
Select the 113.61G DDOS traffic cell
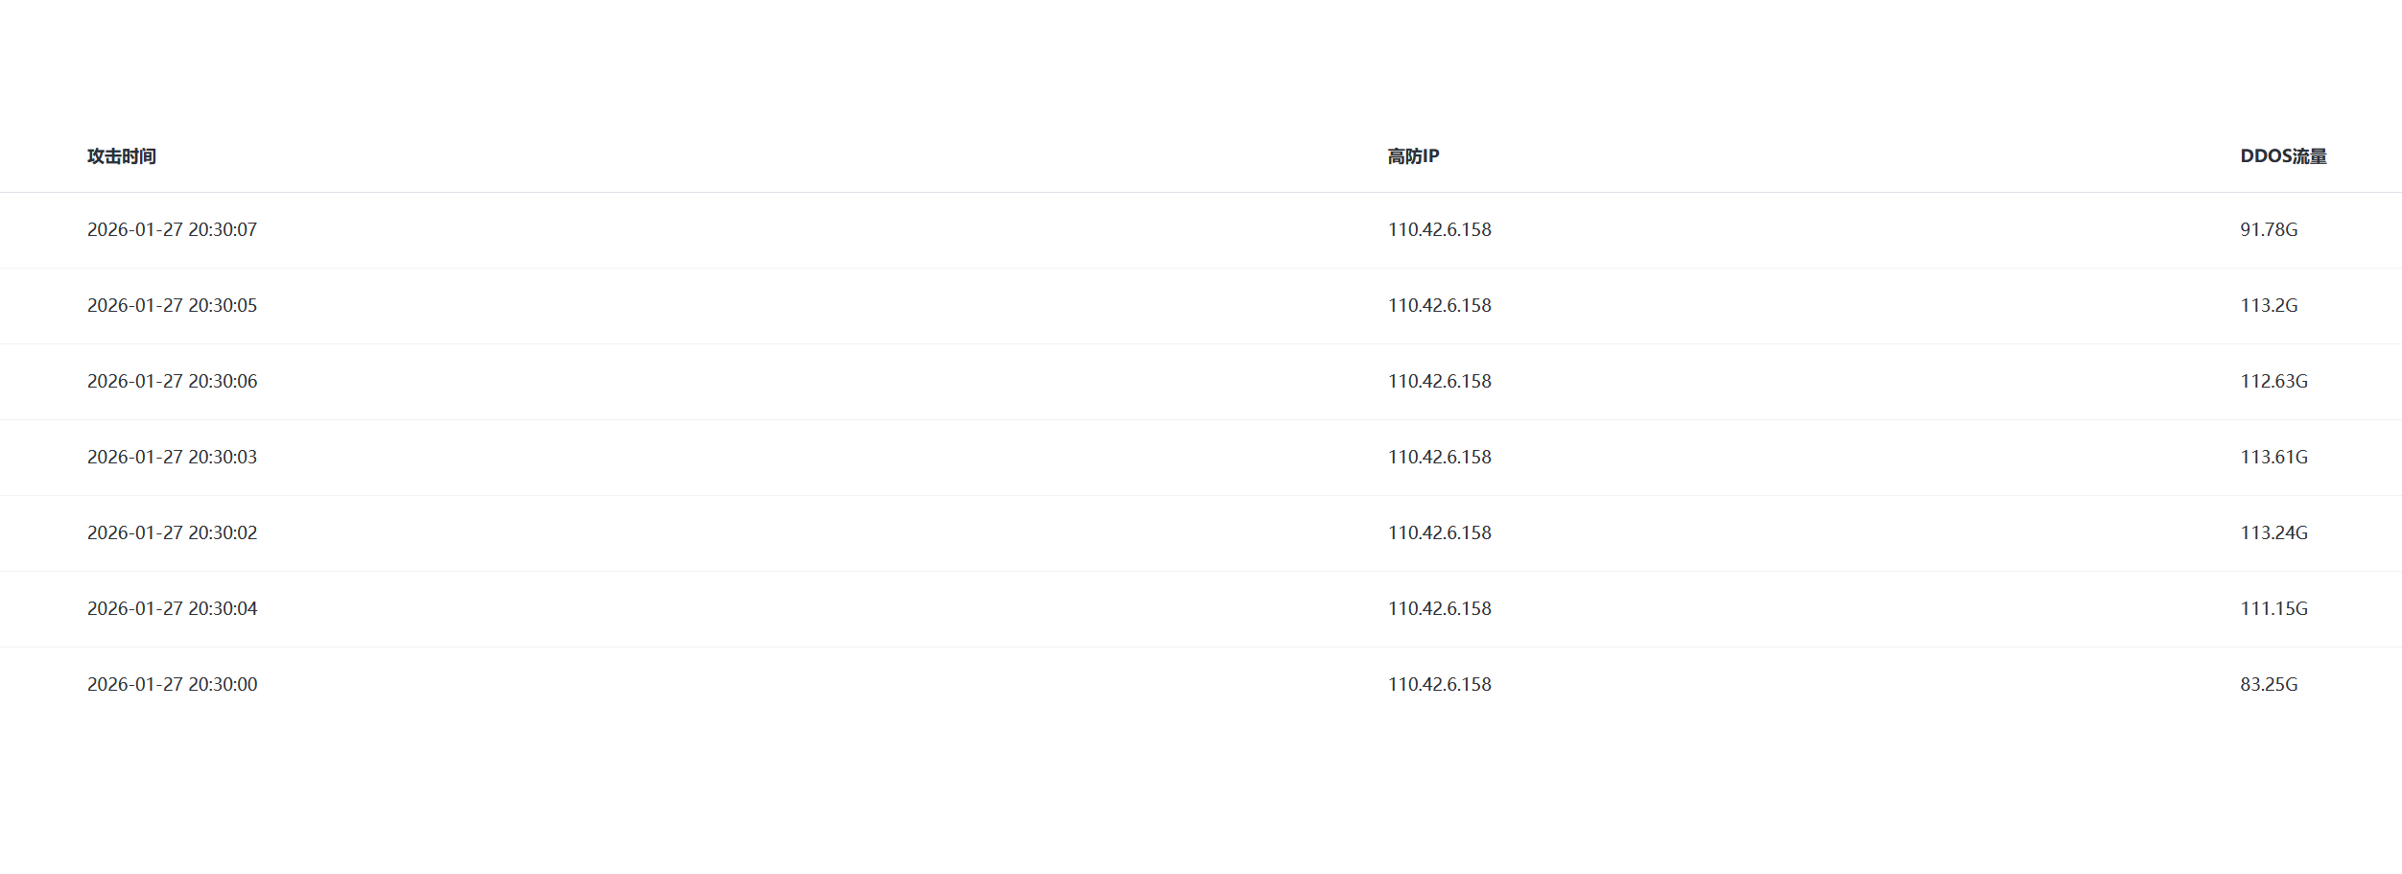click(x=2273, y=458)
